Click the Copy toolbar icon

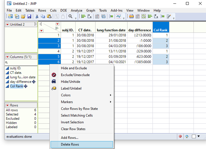43,16
